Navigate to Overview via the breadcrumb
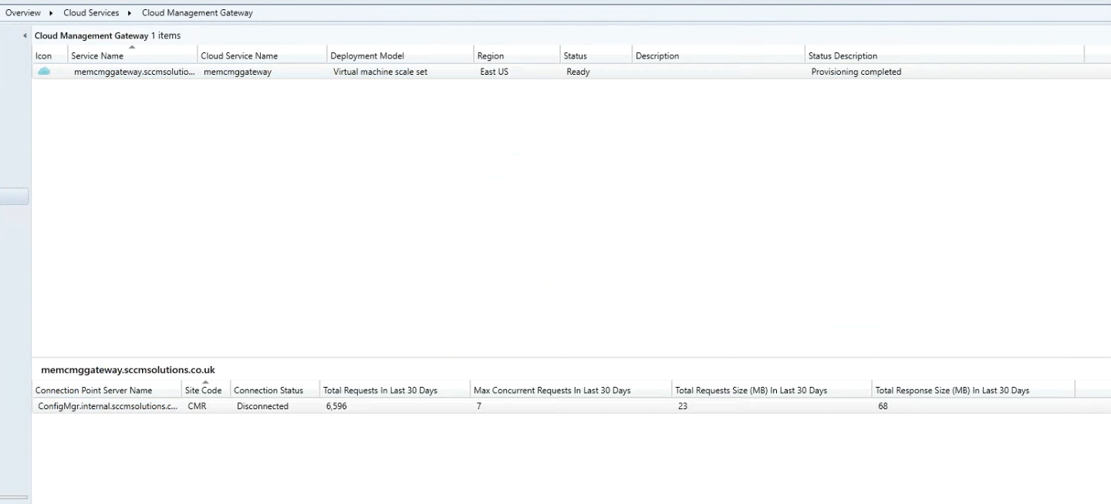 [22, 12]
